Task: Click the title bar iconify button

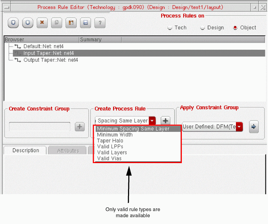Action: [x=255, y=7]
